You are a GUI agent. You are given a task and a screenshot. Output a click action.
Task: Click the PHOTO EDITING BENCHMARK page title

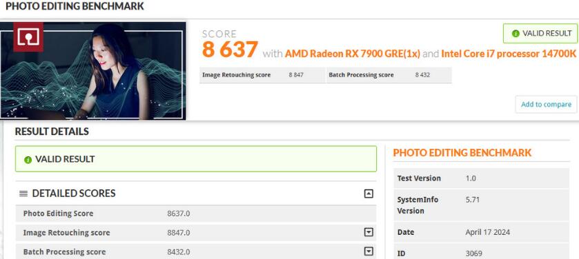[75, 6]
